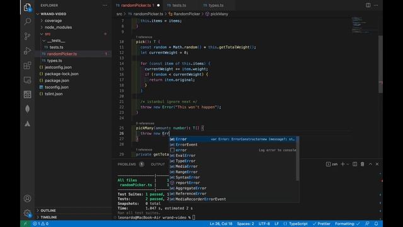The image size is (403, 227).
Task: Open the triangular extension icon in activity bar
Action: coord(27,124)
